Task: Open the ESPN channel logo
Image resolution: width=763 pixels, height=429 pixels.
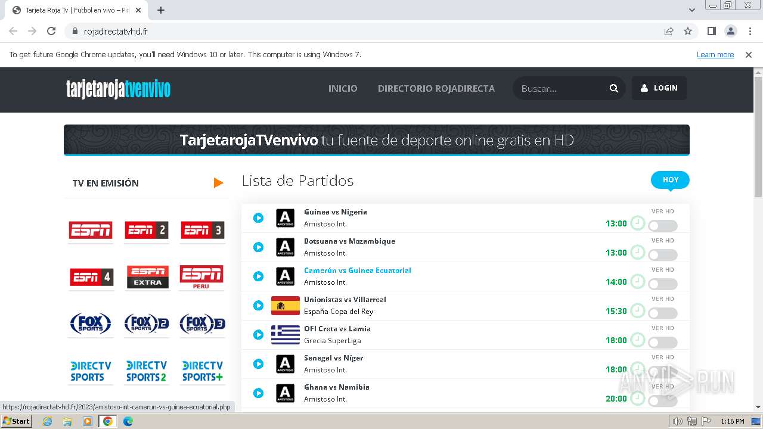Action: point(91,230)
